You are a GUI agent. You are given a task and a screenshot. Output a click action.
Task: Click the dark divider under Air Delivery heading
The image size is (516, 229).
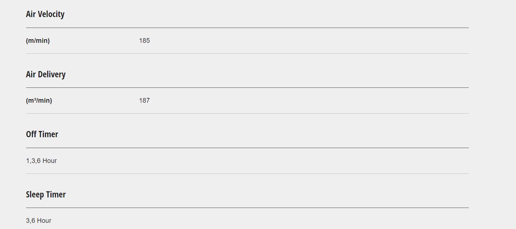click(247, 87)
